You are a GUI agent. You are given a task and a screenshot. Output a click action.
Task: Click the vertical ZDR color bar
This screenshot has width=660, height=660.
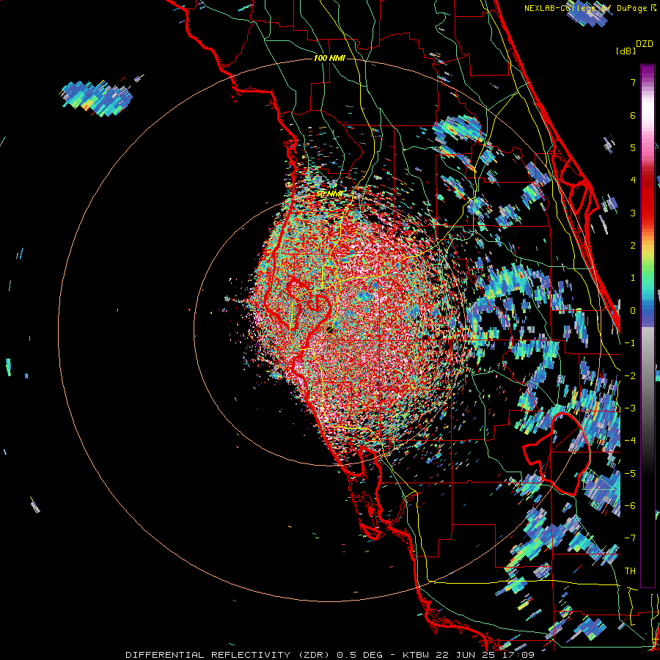point(648,326)
